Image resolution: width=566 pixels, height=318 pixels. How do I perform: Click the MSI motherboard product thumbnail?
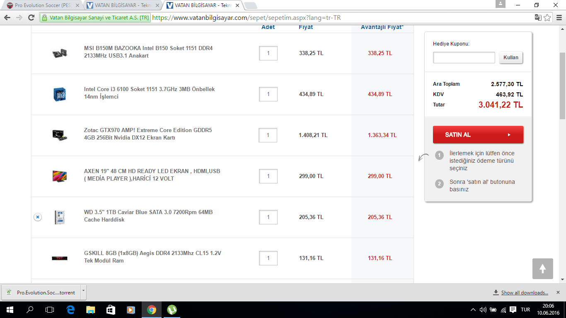[x=60, y=53]
